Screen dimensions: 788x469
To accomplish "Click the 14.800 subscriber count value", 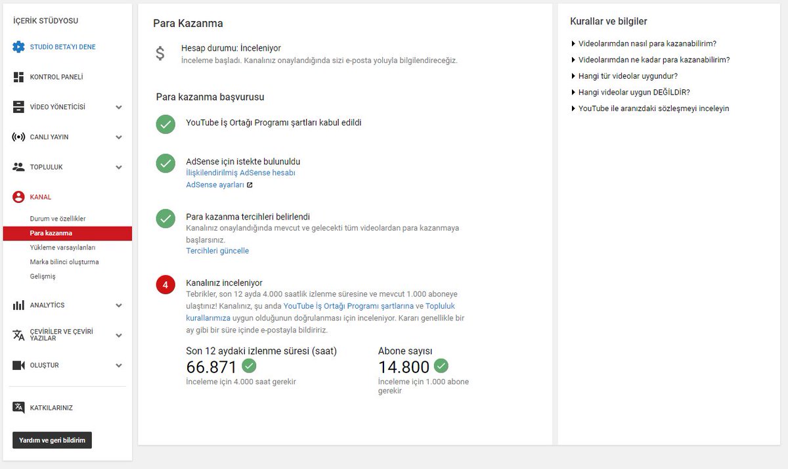I will (x=404, y=367).
